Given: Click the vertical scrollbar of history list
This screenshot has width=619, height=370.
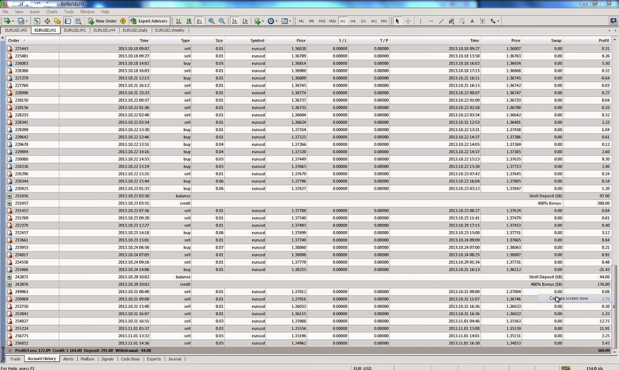Looking at the screenshot, I should 615,306.
